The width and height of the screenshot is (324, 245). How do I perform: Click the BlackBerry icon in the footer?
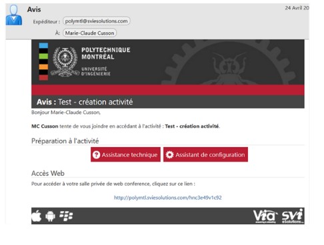point(66,216)
